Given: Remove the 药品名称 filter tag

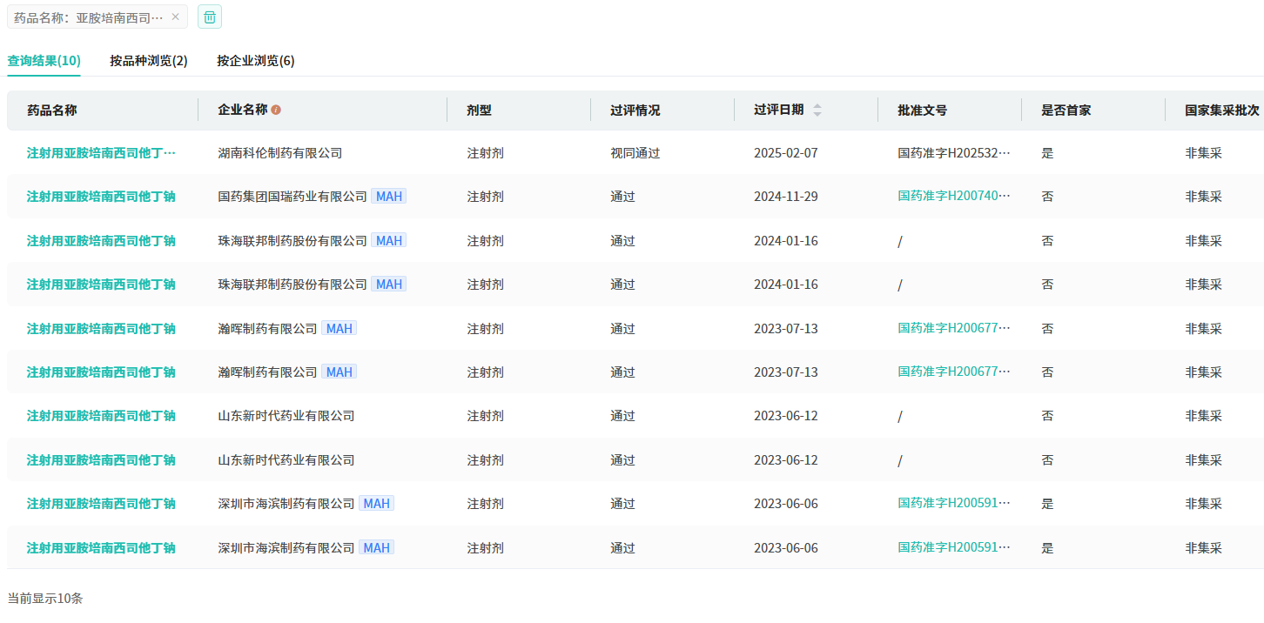Looking at the screenshot, I should coord(175,17).
